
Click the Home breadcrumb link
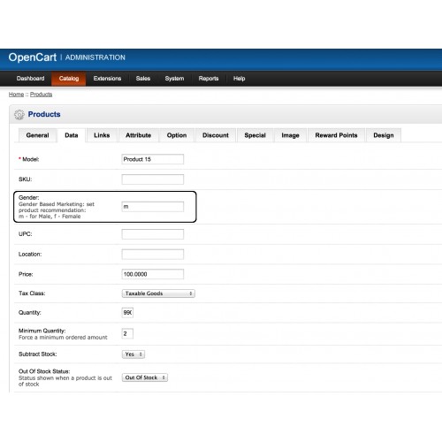(16, 95)
